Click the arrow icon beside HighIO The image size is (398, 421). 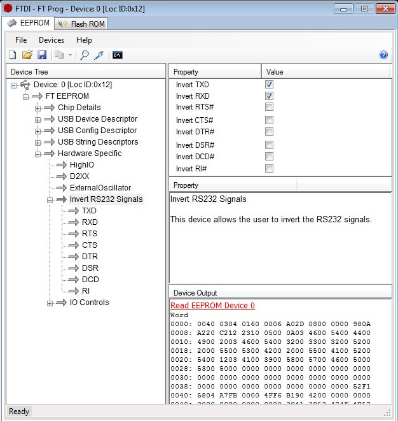(x=62, y=164)
